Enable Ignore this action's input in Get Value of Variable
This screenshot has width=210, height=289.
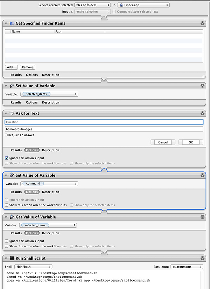7,241
